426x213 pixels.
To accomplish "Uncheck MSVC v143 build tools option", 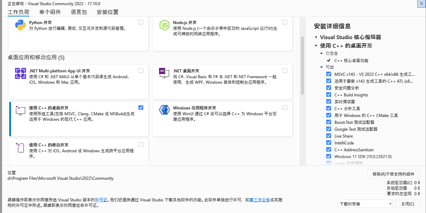I will pos(329,74).
